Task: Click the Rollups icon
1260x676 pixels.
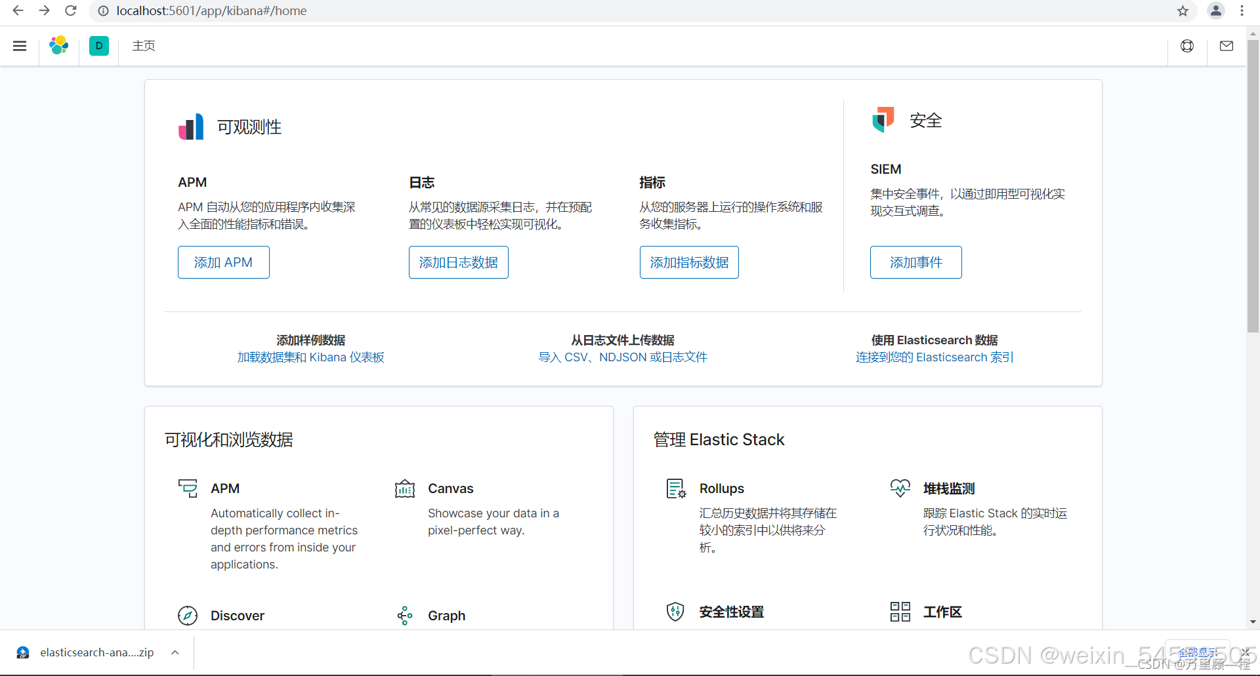Action: click(675, 488)
